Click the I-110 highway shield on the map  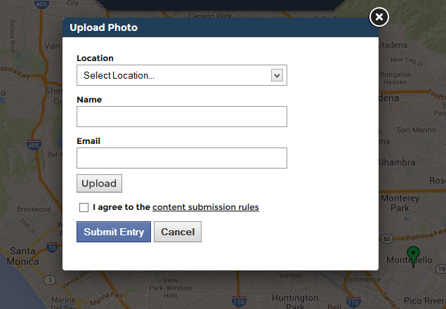(239, 302)
